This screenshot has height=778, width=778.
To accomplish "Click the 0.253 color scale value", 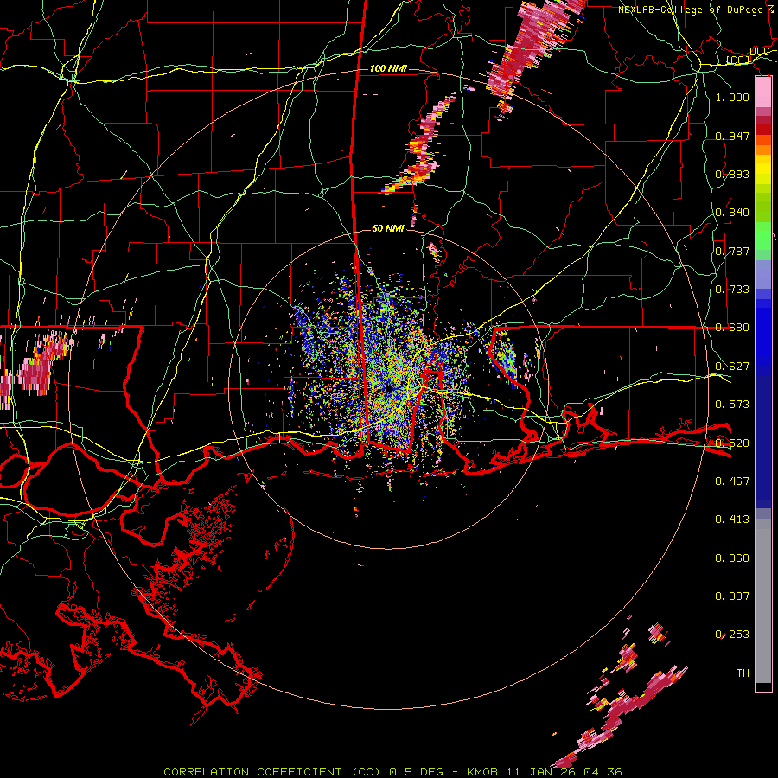I will (x=732, y=635).
